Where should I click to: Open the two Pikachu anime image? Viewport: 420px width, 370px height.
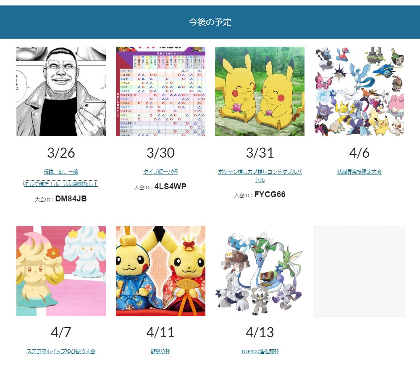(260, 91)
